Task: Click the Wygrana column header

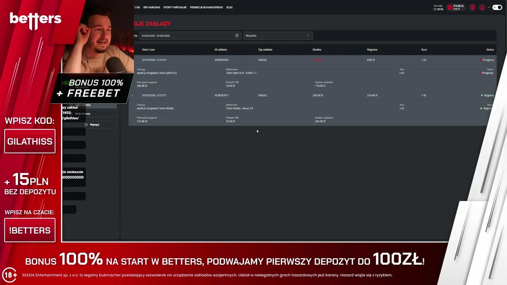Action: click(x=372, y=50)
